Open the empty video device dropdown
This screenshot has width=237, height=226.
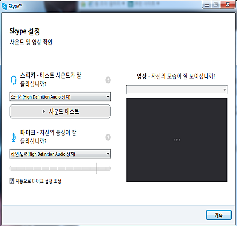[176, 90]
